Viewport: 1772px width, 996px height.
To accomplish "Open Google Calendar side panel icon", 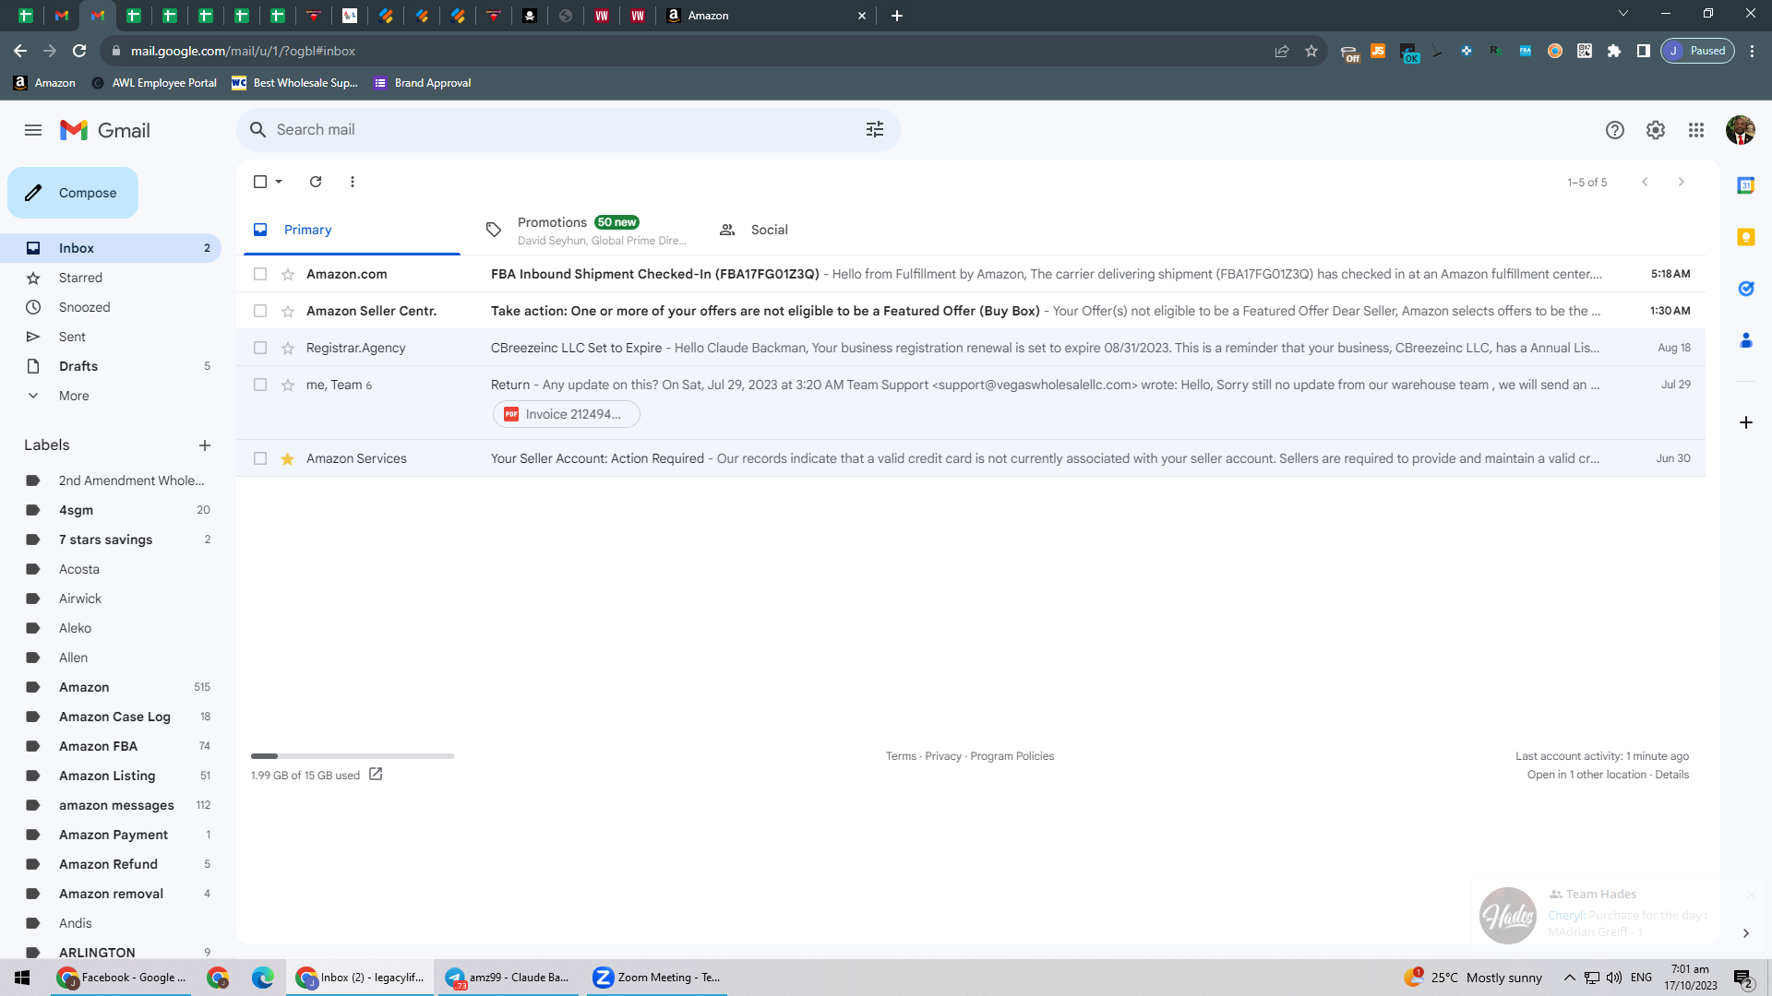I will tap(1746, 185).
